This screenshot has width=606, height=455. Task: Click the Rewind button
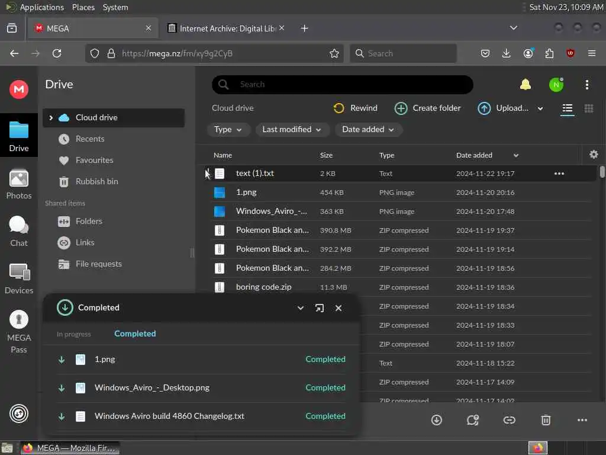pos(355,108)
